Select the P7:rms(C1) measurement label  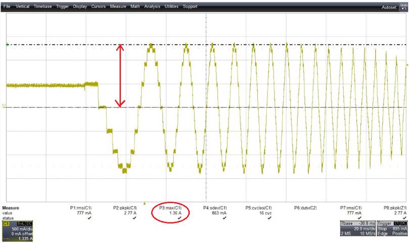(351, 208)
